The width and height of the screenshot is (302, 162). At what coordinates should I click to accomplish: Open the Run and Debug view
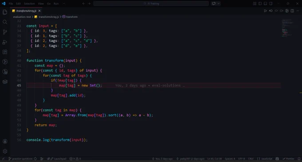tap(5, 42)
